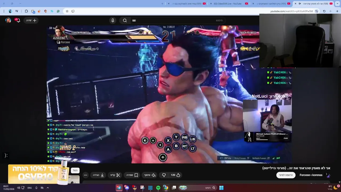
Task: Click the YouTube Create (יצירה) button
Action: pyautogui.click(x=31, y=20)
